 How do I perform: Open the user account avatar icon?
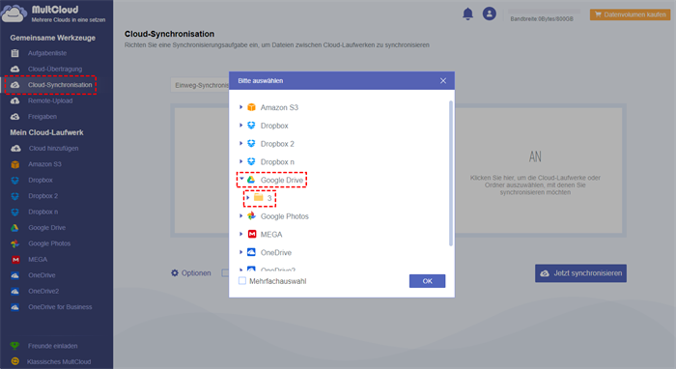[490, 14]
